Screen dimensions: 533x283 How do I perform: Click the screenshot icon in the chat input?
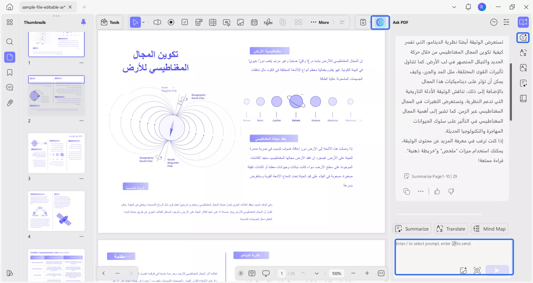tap(477, 271)
